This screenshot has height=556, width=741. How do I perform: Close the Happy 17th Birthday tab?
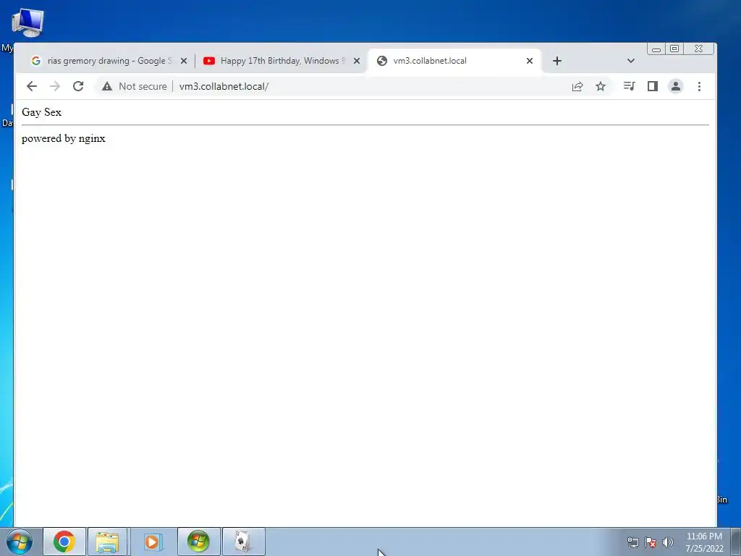tap(357, 61)
